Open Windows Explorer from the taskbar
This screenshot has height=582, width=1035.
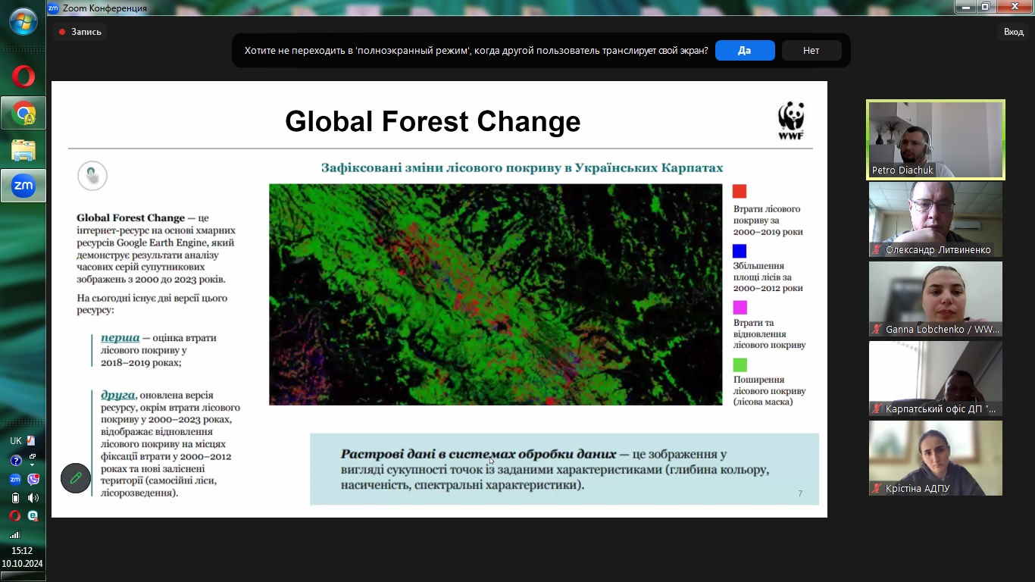click(x=23, y=150)
